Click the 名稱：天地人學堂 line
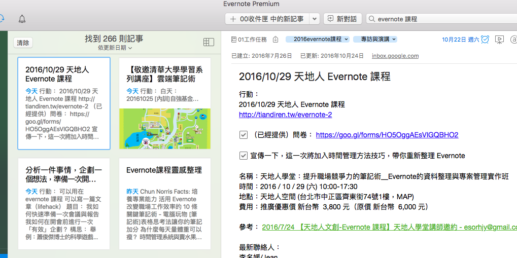Viewport: 517px width, 258px height. (x=373, y=176)
